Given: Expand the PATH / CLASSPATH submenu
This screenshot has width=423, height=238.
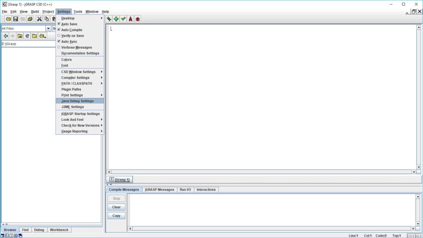Looking at the screenshot, I should pyautogui.click(x=80, y=83).
